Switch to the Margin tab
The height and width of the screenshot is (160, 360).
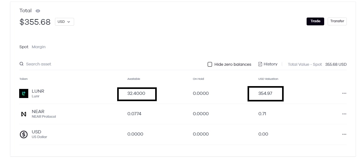click(x=39, y=47)
